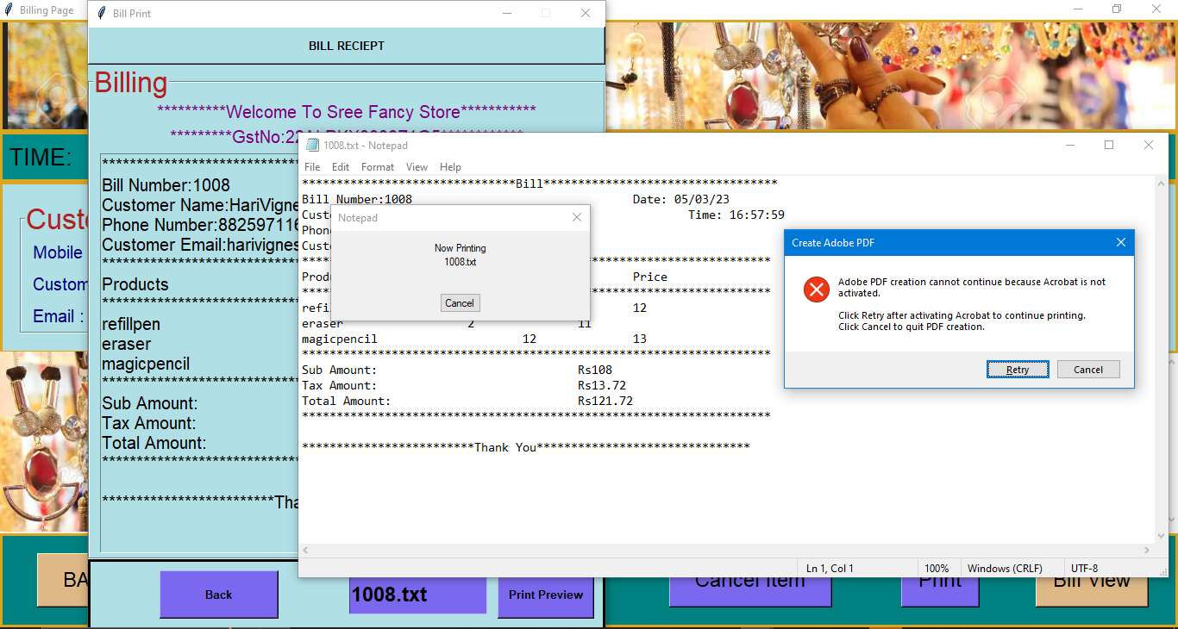
Task: Cancel the Adobe PDF creation
Action: pyautogui.click(x=1088, y=369)
